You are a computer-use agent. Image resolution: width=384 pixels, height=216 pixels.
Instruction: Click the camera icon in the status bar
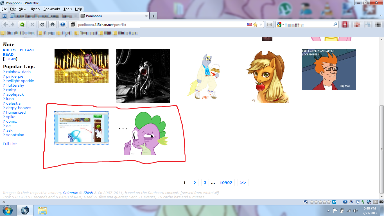[358, 202]
